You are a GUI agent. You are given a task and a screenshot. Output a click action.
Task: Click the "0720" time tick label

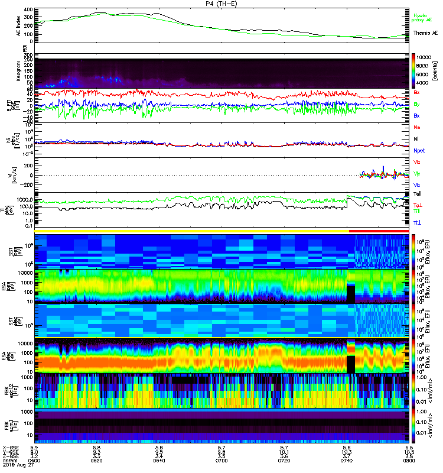pos(284,461)
